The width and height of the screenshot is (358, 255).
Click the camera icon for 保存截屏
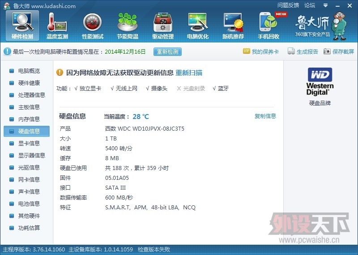[327, 51]
